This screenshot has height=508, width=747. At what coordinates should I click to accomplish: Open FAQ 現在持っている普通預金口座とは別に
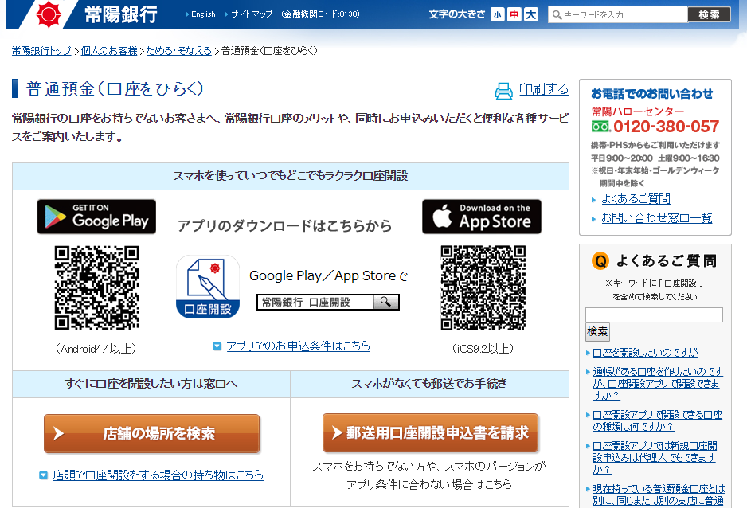point(659,494)
